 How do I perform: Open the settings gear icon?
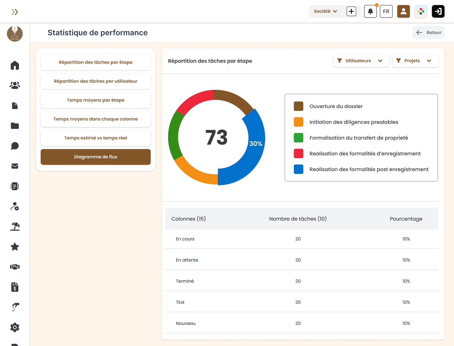[15, 327]
